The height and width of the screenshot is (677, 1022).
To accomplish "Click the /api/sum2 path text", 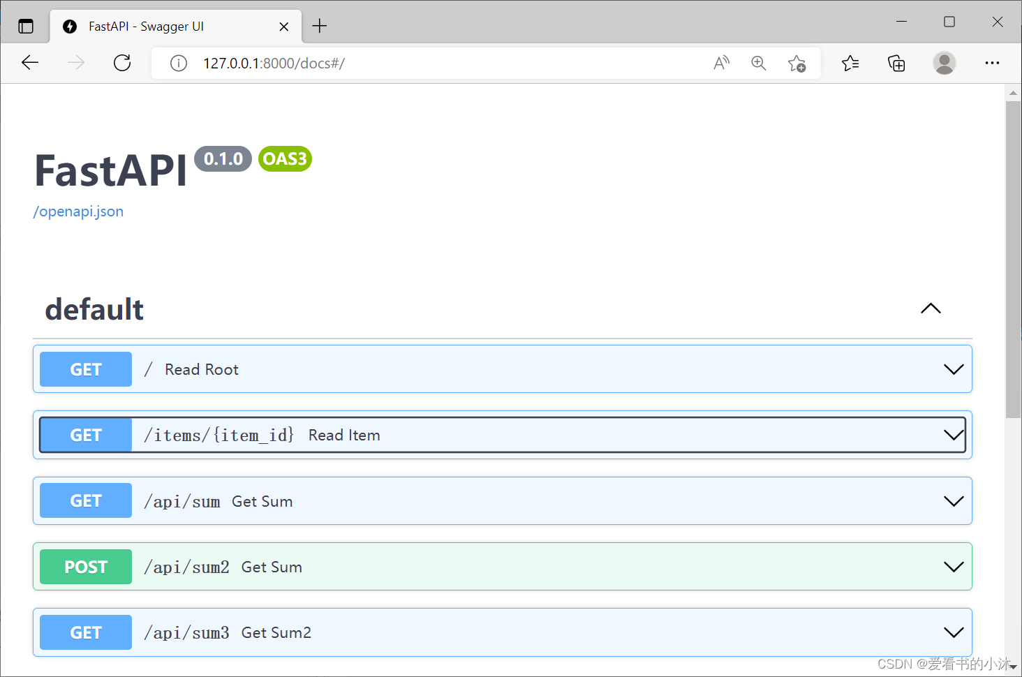I will pyautogui.click(x=186, y=567).
